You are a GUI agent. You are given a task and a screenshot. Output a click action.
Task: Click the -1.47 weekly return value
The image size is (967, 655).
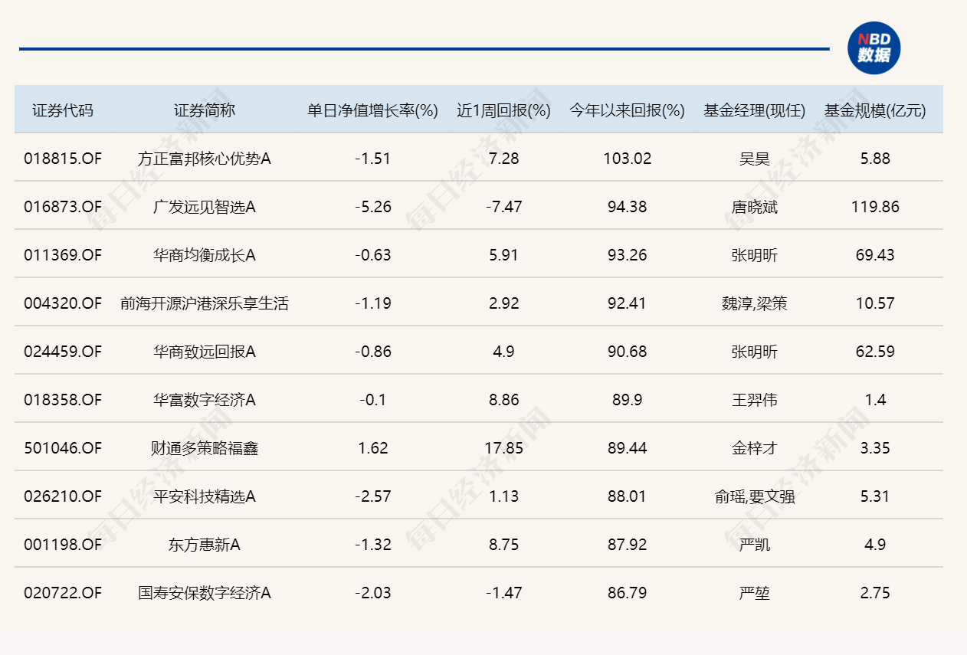pyautogui.click(x=504, y=593)
